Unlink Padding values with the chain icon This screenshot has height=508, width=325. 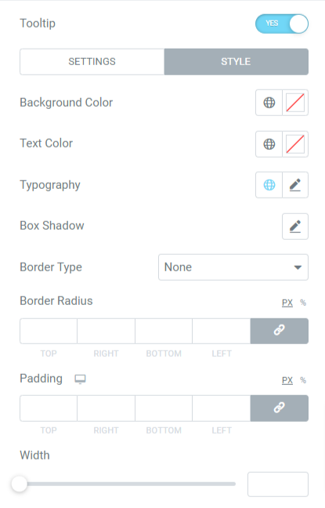[x=280, y=408]
